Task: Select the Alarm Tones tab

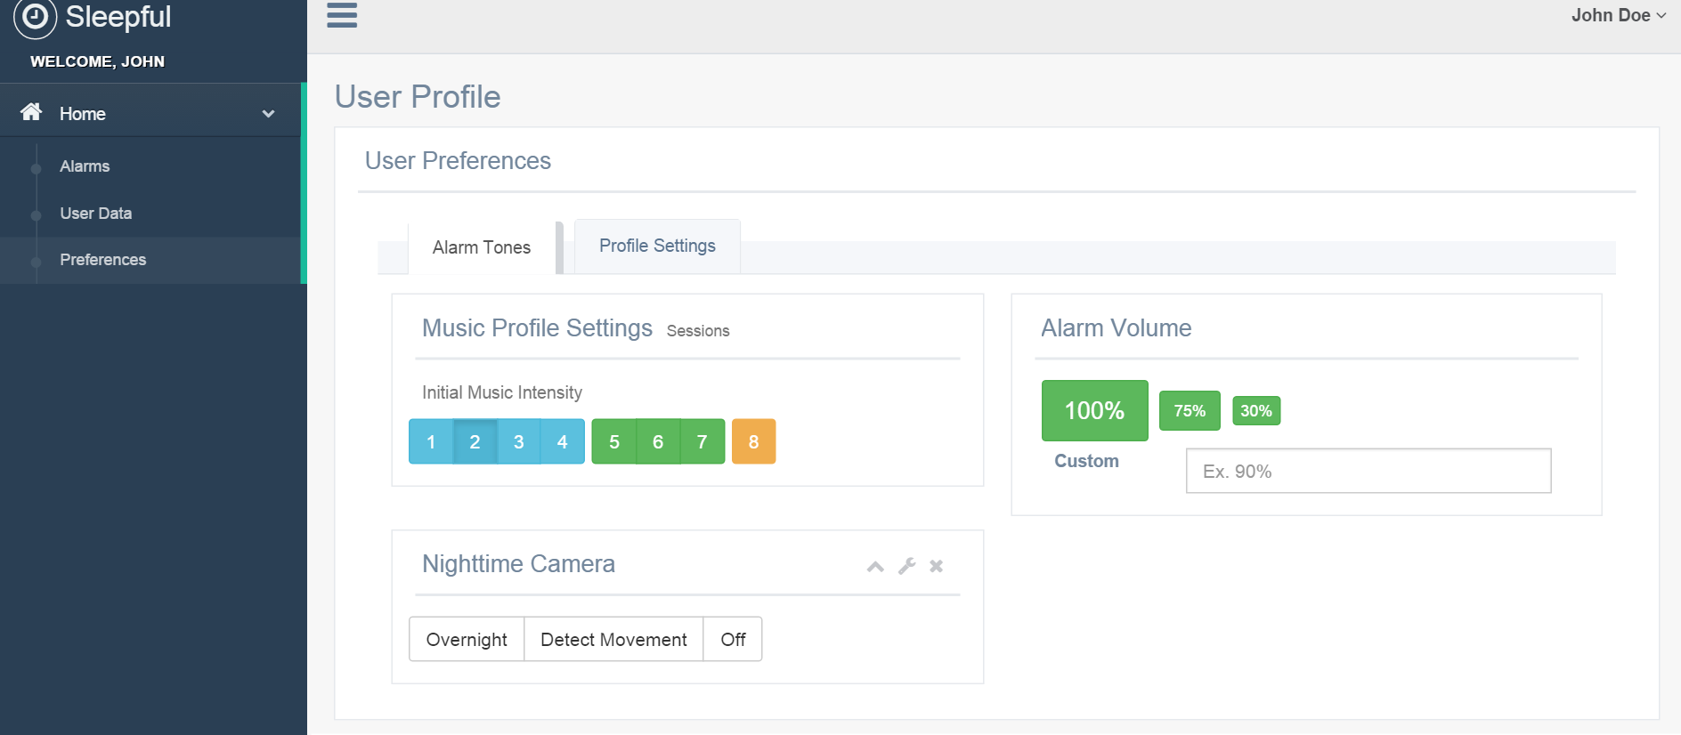Action: tap(481, 247)
